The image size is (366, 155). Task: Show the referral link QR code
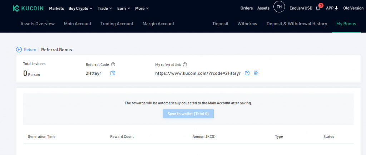click(x=256, y=73)
